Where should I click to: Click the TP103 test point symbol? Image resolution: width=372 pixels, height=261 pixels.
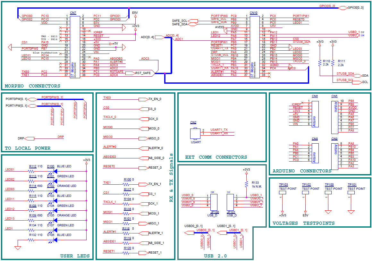tap(283, 192)
